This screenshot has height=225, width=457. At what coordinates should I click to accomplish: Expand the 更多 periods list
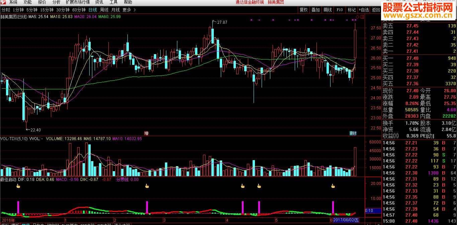coord(128,10)
